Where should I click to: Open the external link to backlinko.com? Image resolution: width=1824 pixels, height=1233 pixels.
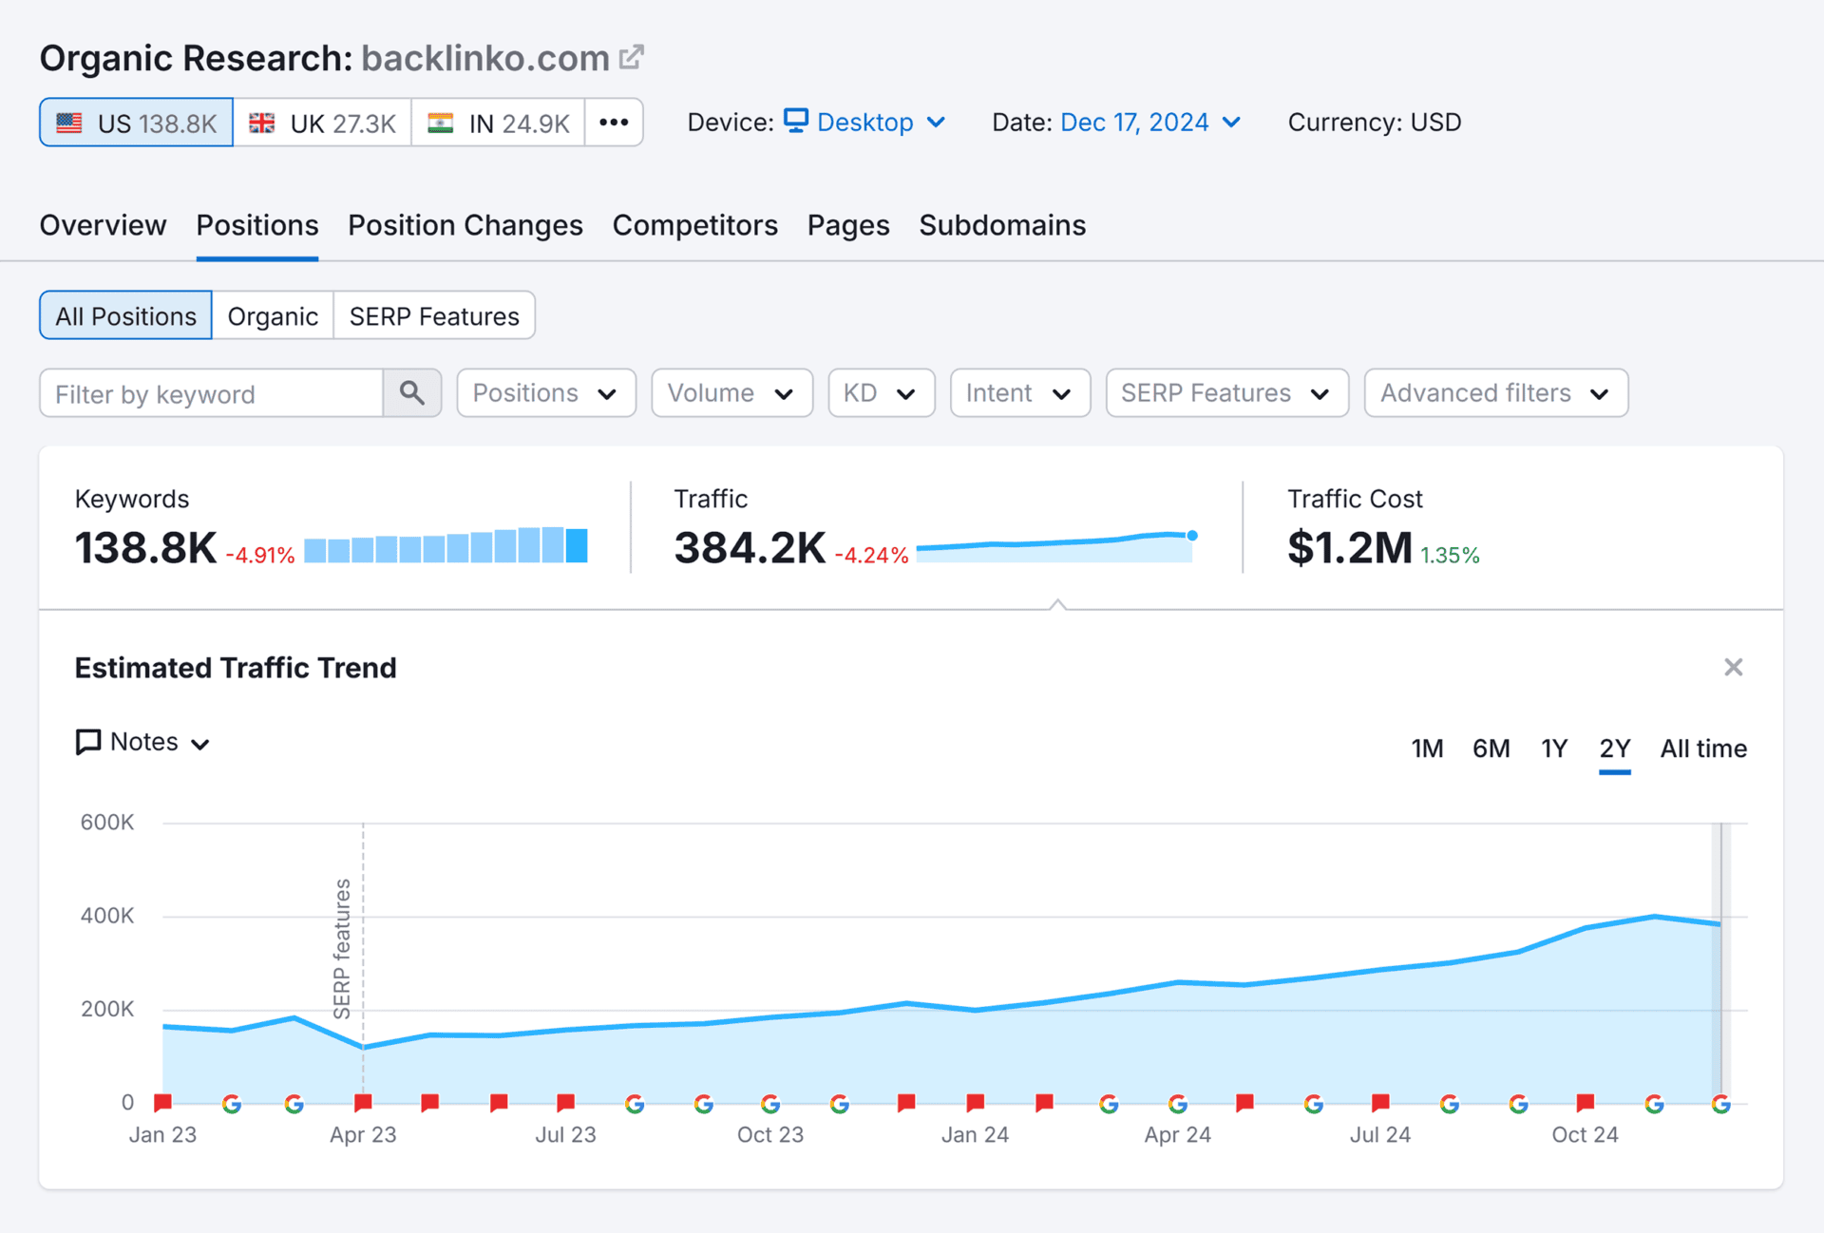click(632, 57)
